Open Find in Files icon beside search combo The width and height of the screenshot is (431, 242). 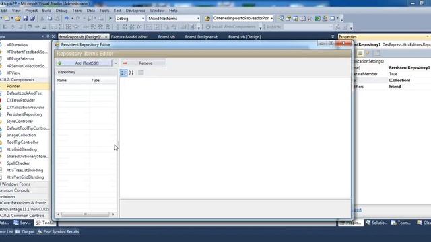[207, 18]
